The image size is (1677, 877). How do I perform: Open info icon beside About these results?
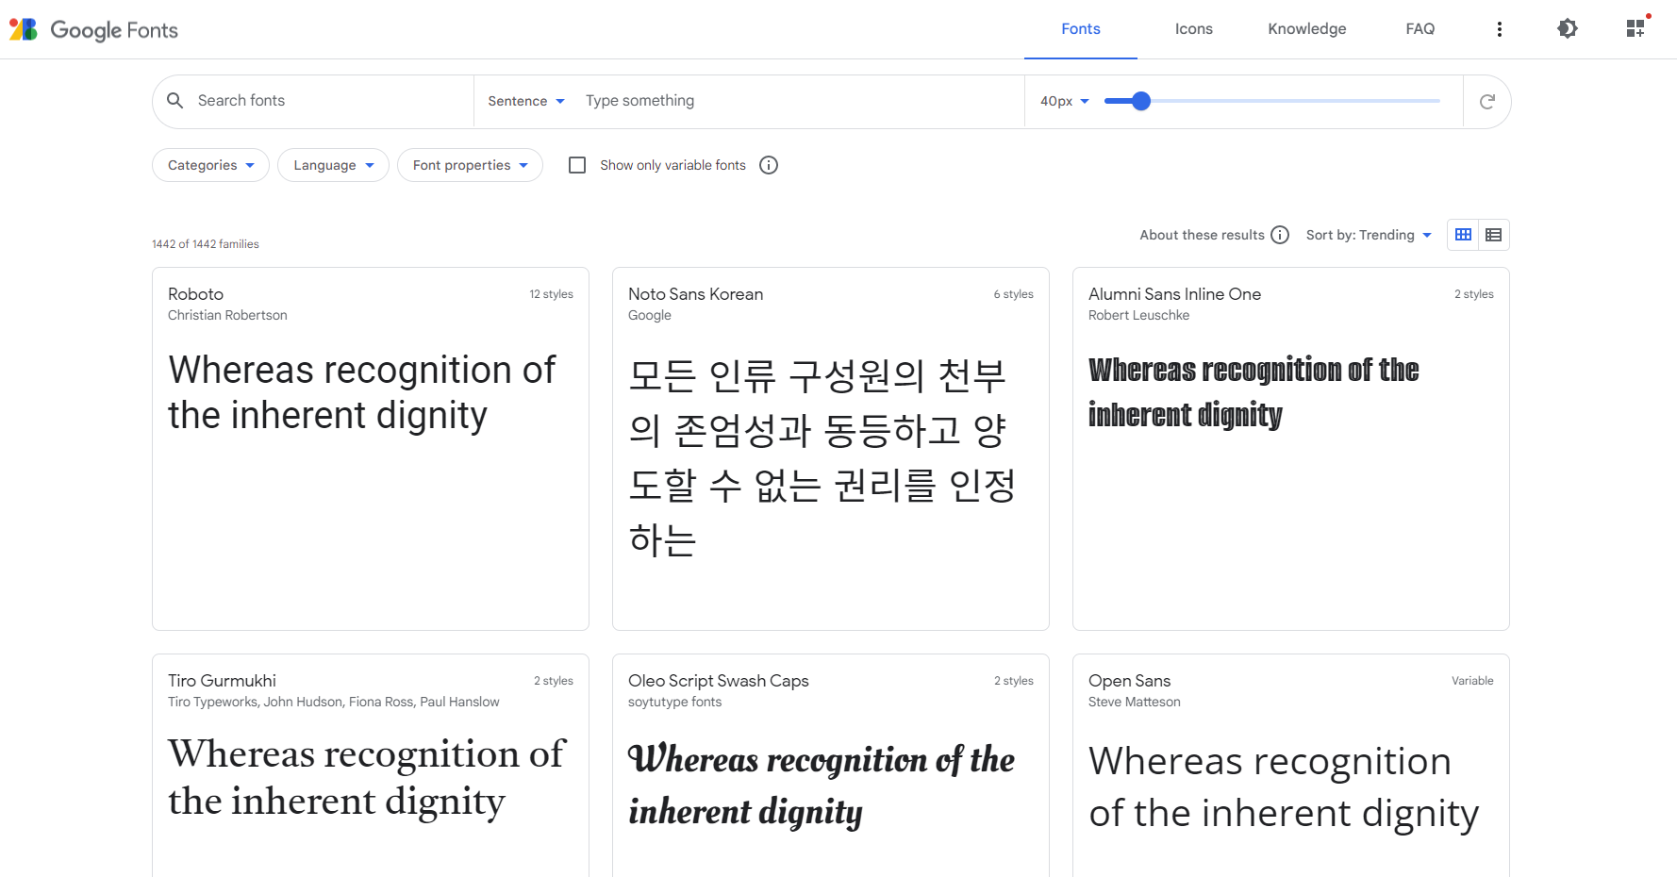pos(1280,235)
